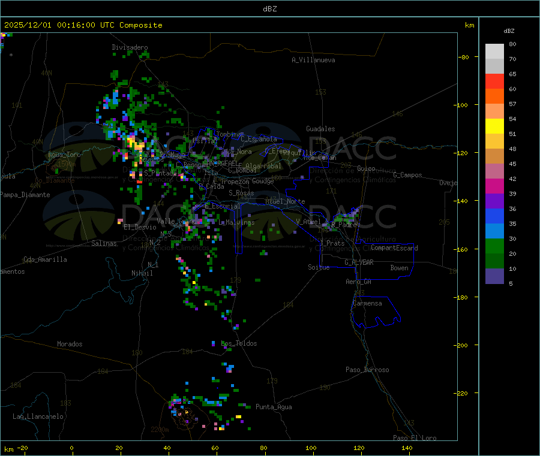This screenshot has width=540, height=456.
Task: Click the -80 km y-axis tick label
Action: 463,57
